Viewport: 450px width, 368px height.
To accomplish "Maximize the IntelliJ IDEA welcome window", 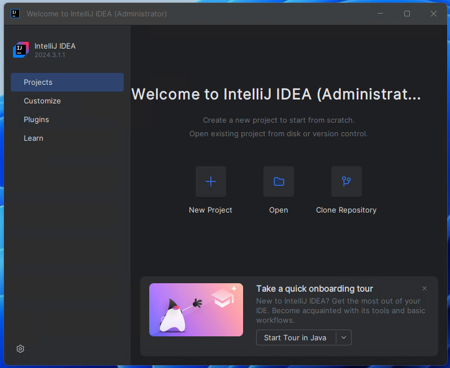I will pyautogui.click(x=407, y=14).
